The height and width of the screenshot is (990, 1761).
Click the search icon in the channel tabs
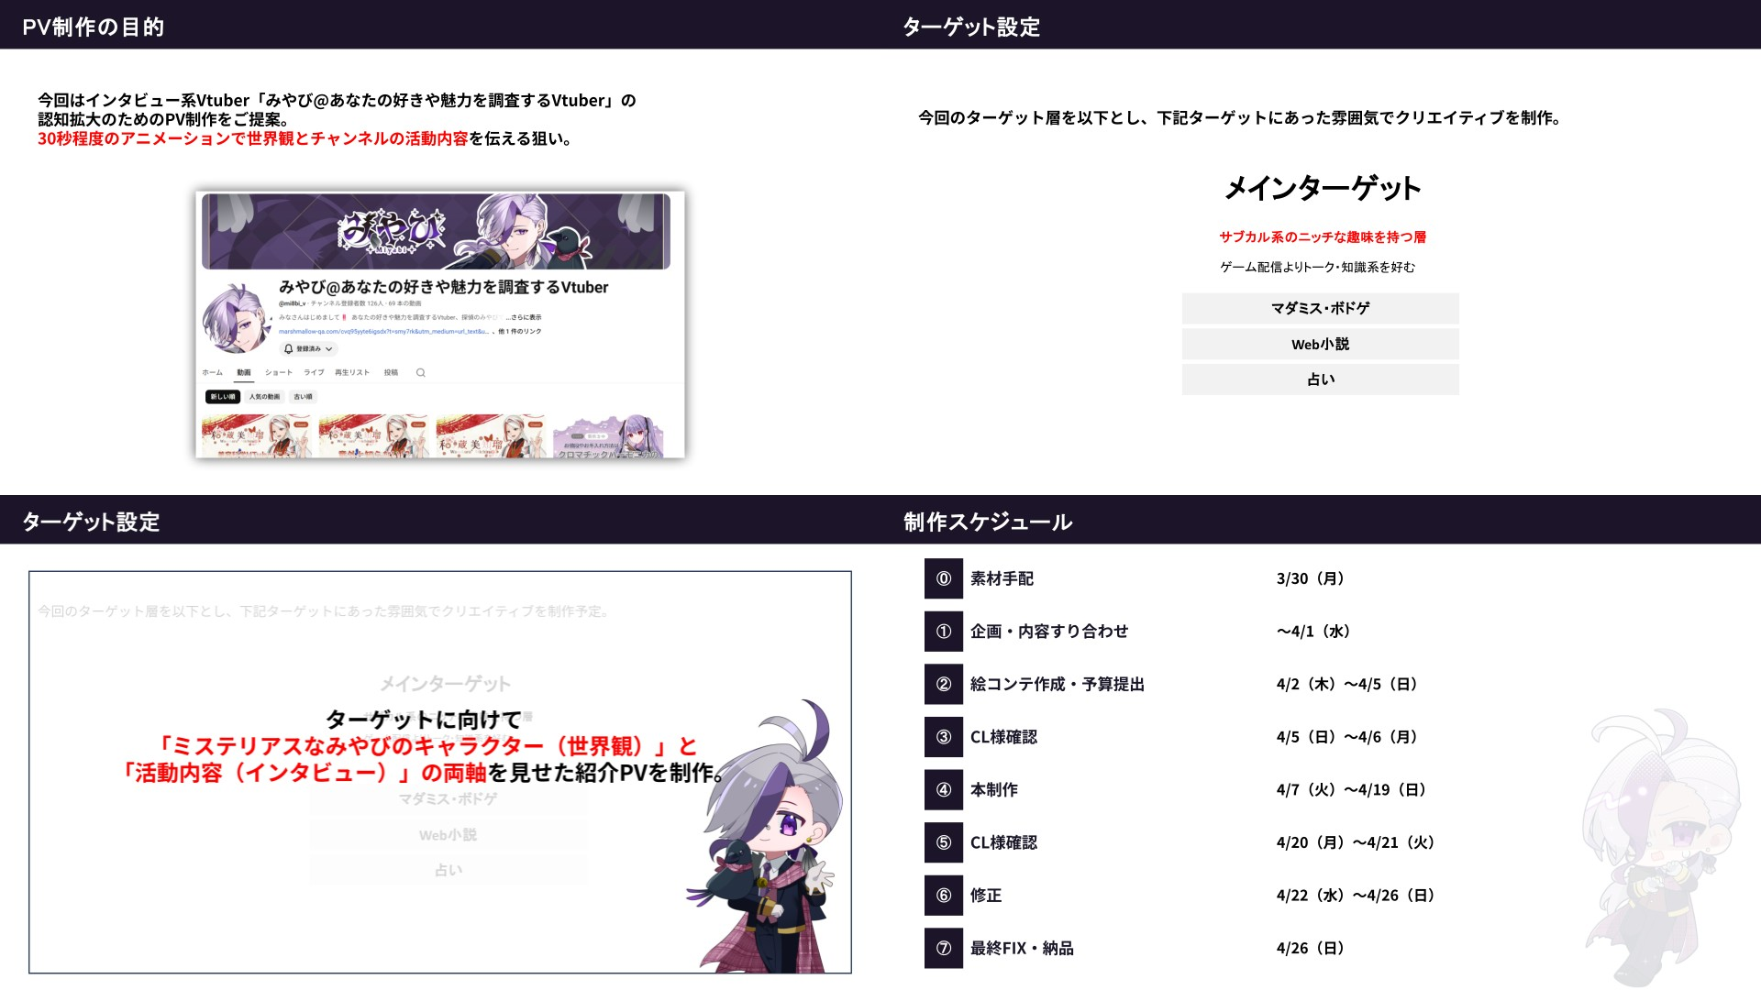421,372
